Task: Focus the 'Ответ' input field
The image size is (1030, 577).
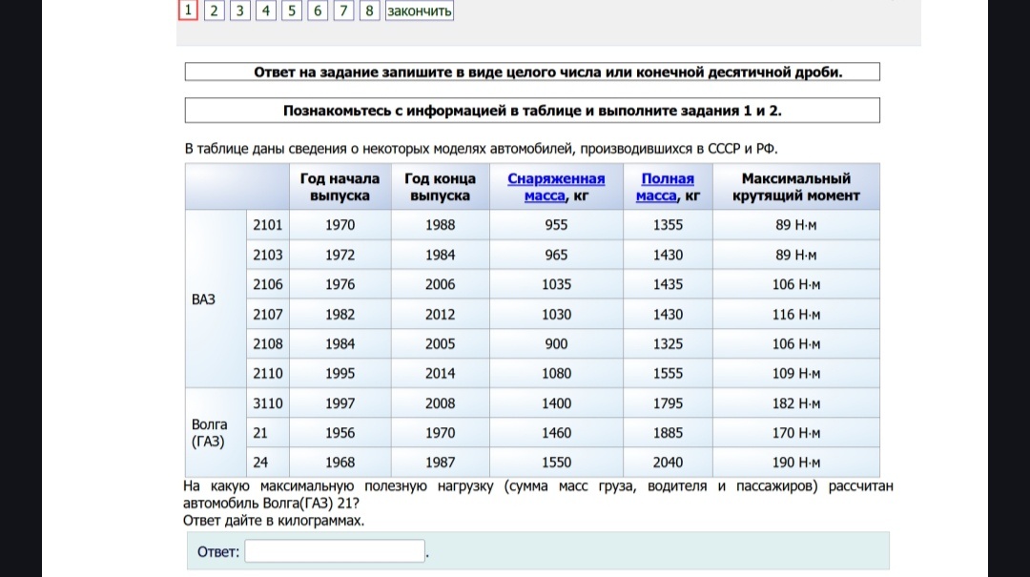Action: (335, 551)
